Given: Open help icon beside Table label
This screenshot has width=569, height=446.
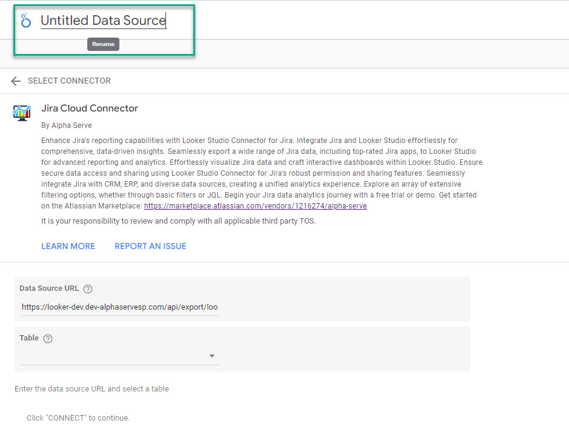Looking at the screenshot, I should pos(48,339).
